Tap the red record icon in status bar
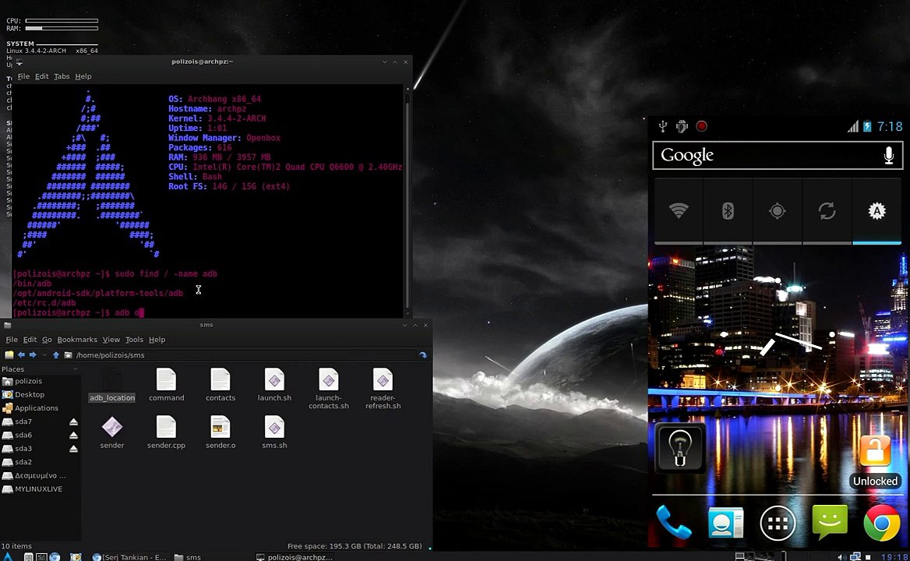 [x=701, y=126]
